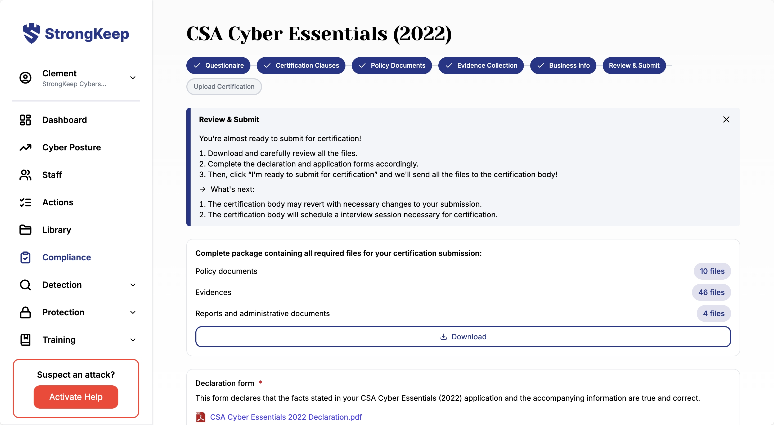Screen dimensions: 774x425
Task: Expand the Training menu chevron
Action: click(x=133, y=340)
